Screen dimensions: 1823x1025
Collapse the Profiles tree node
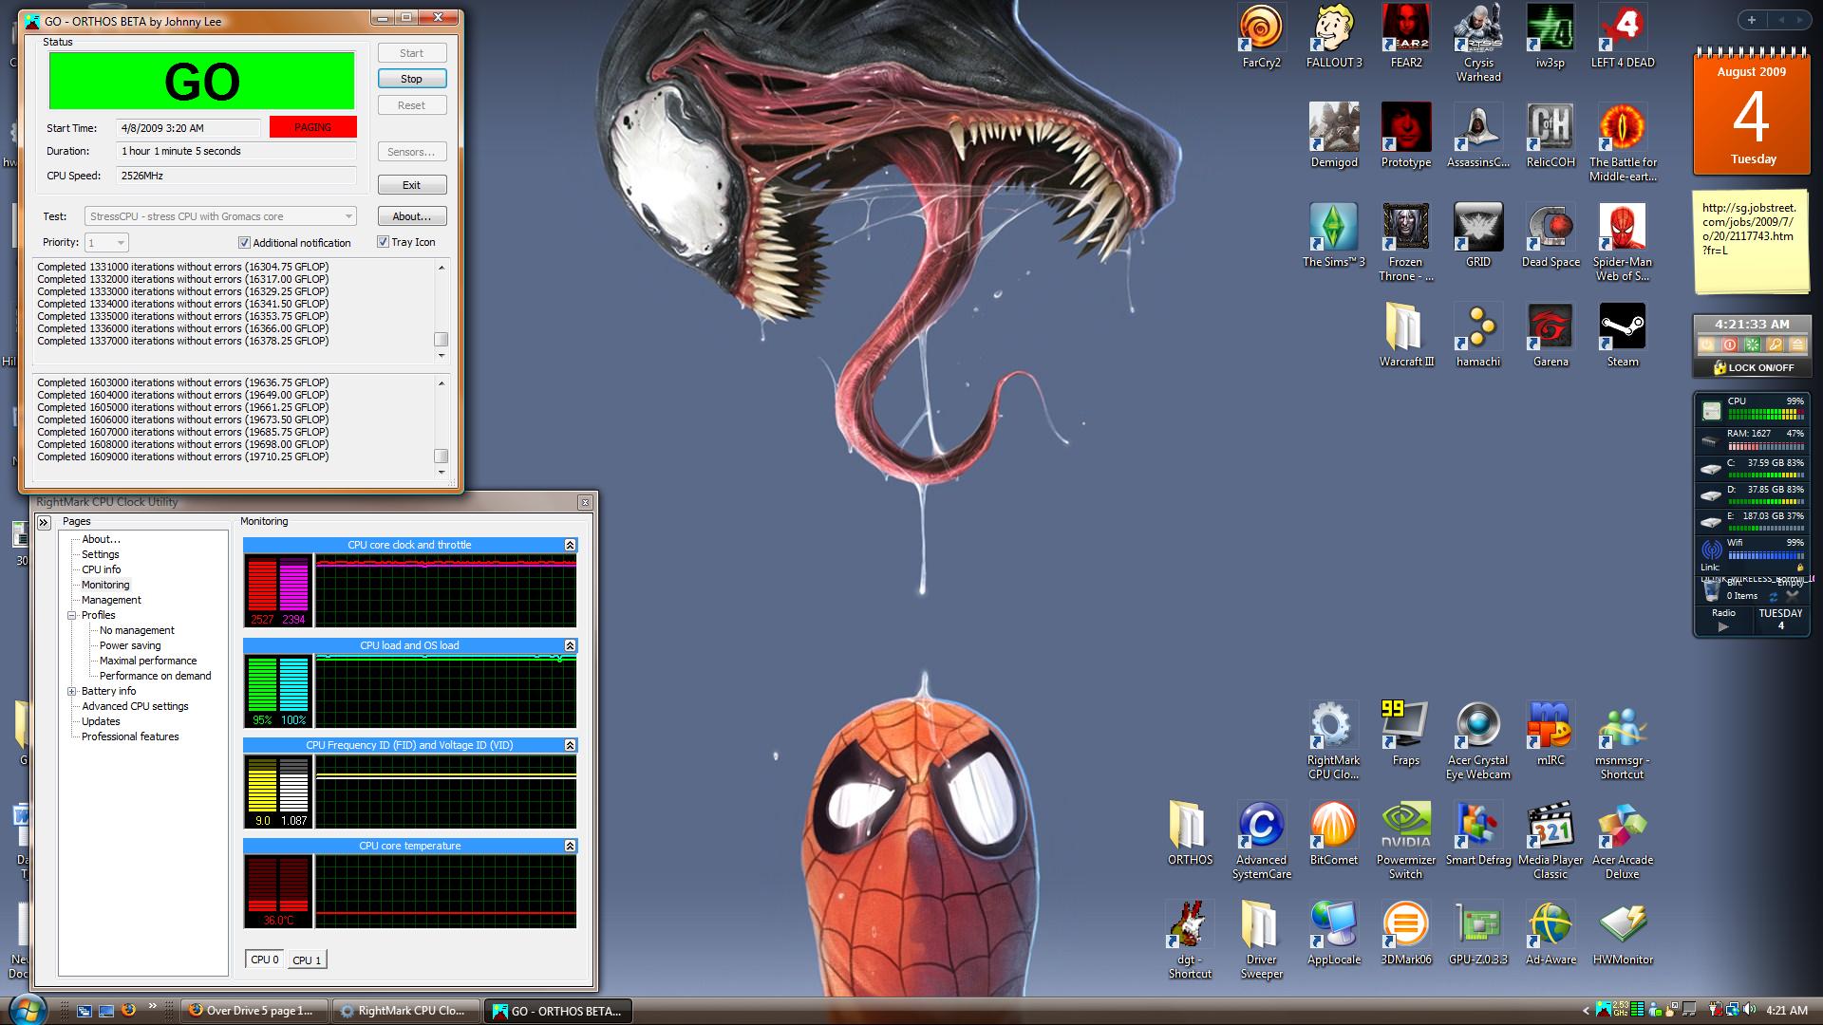click(x=71, y=615)
